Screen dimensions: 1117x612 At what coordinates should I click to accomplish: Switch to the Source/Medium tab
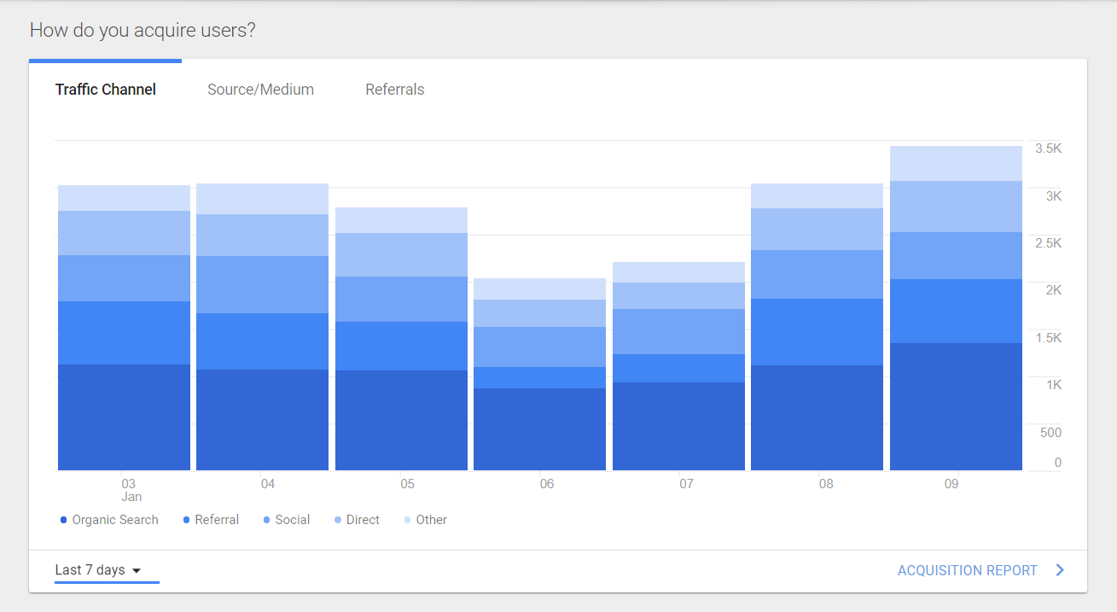(260, 90)
